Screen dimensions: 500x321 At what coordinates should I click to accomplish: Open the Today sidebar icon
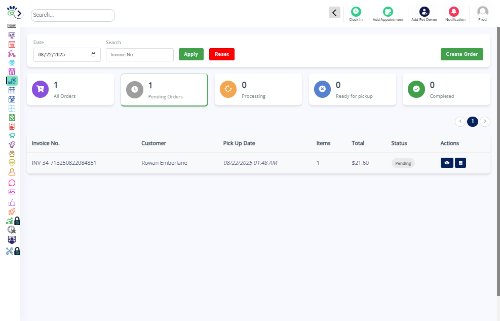click(x=12, y=26)
